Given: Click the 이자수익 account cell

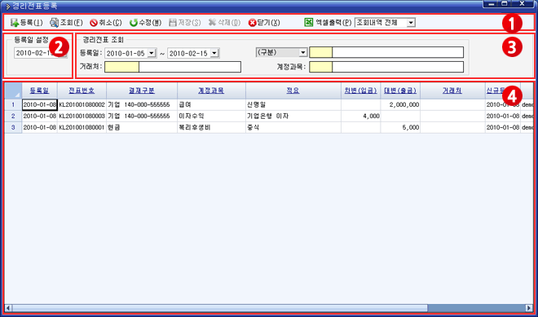Looking at the screenshot, I should 211,116.
